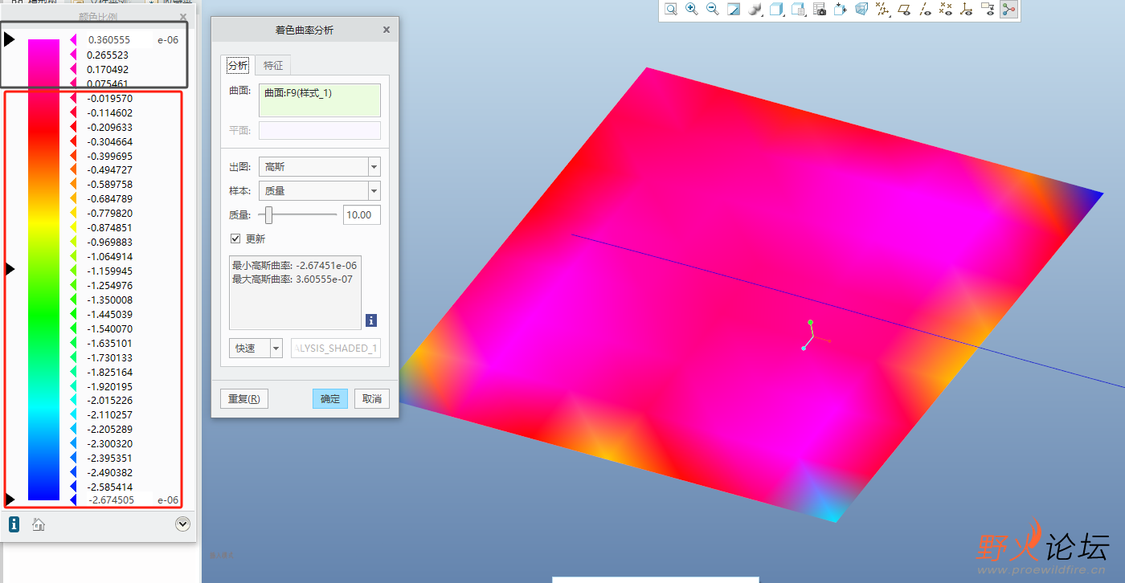Screen dimensions: 1125x583
Task: Toggle Point Display visibility icon
Action: (946, 9)
